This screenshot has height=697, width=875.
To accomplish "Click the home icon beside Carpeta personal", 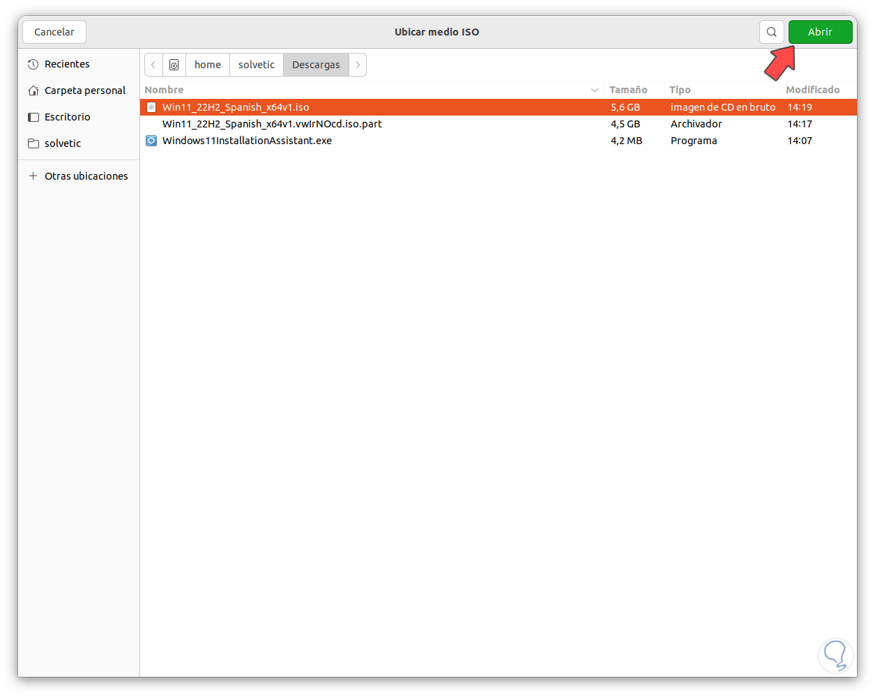I will (x=33, y=91).
